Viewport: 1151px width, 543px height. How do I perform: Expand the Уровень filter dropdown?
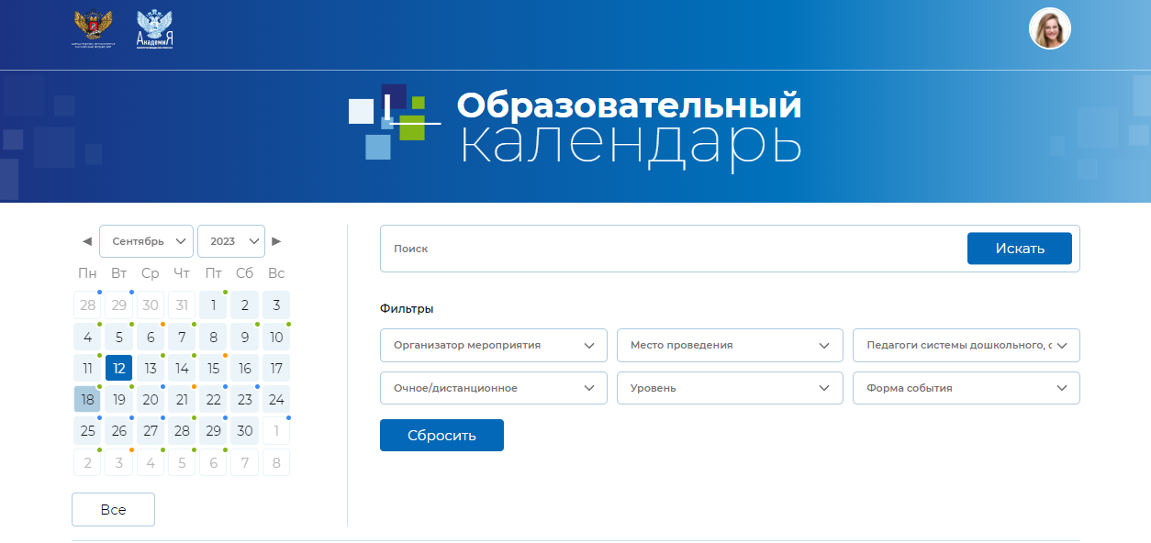pos(730,388)
